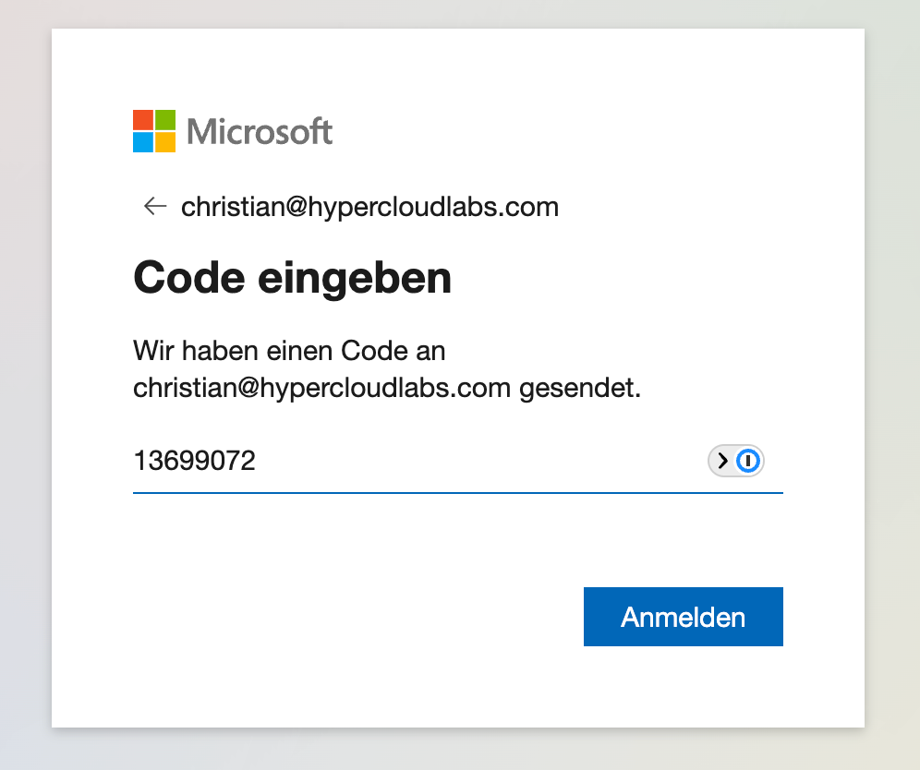Click empty white area left of Anmelden
The image size is (920, 770).
coord(351,617)
